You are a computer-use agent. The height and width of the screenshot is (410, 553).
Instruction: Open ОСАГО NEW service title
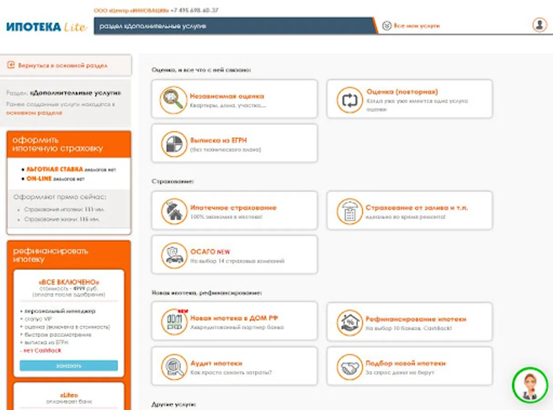pyautogui.click(x=210, y=252)
